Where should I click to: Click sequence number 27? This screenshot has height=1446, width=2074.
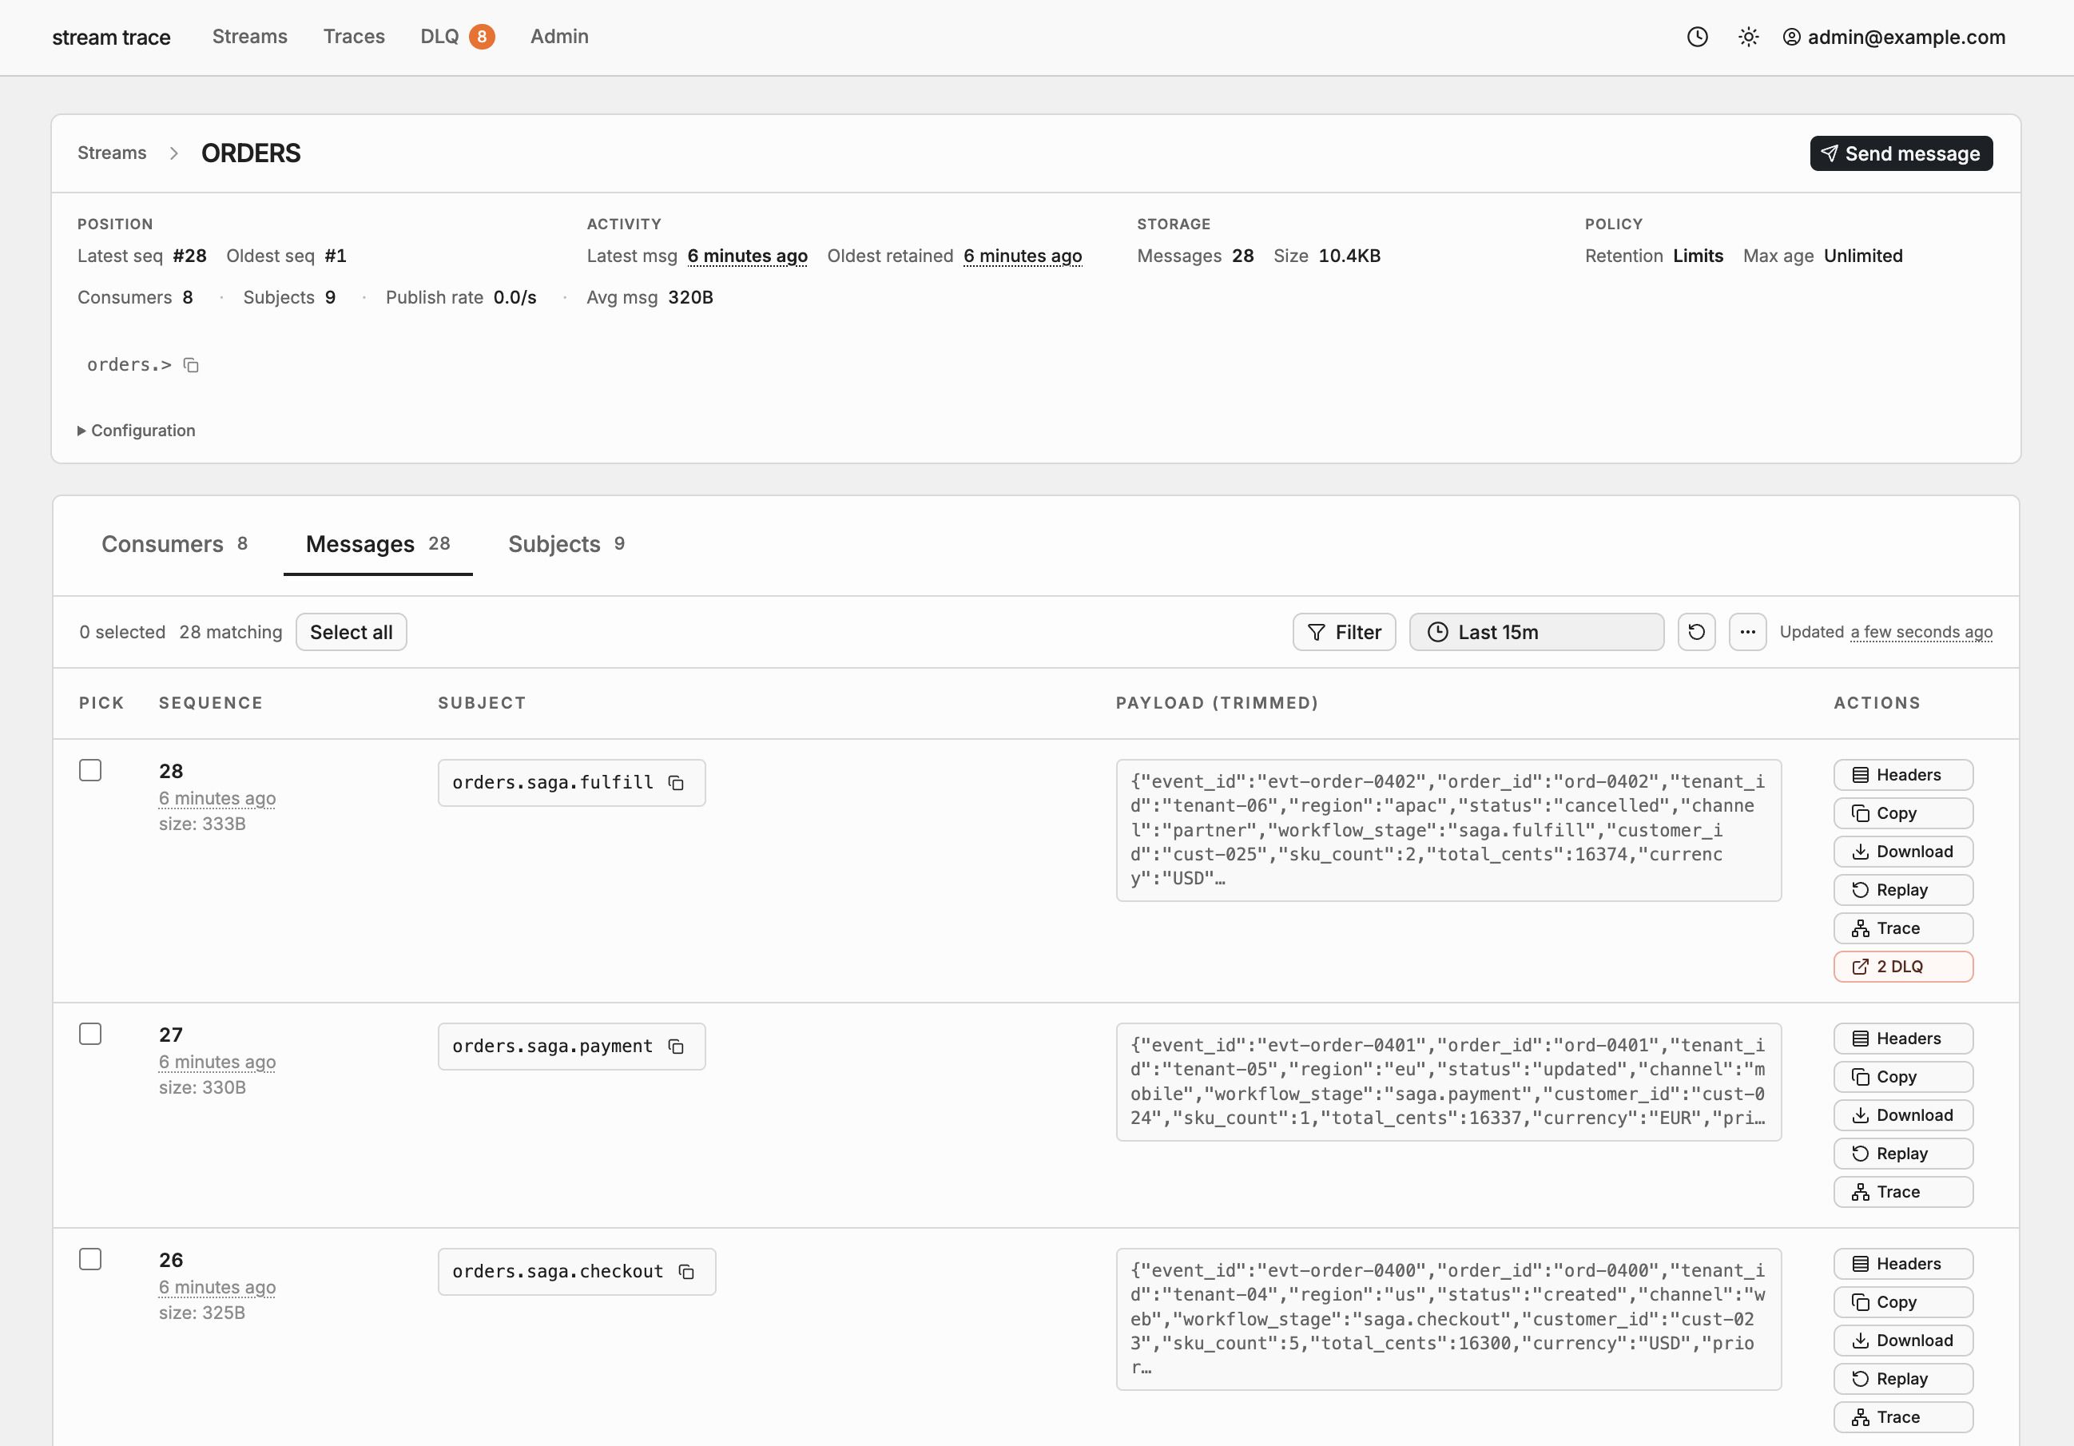coord(171,1035)
